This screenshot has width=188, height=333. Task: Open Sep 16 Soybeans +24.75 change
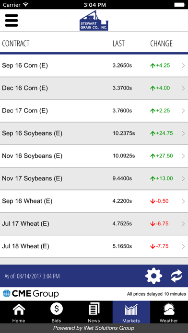pyautogui.click(x=162, y=133)
